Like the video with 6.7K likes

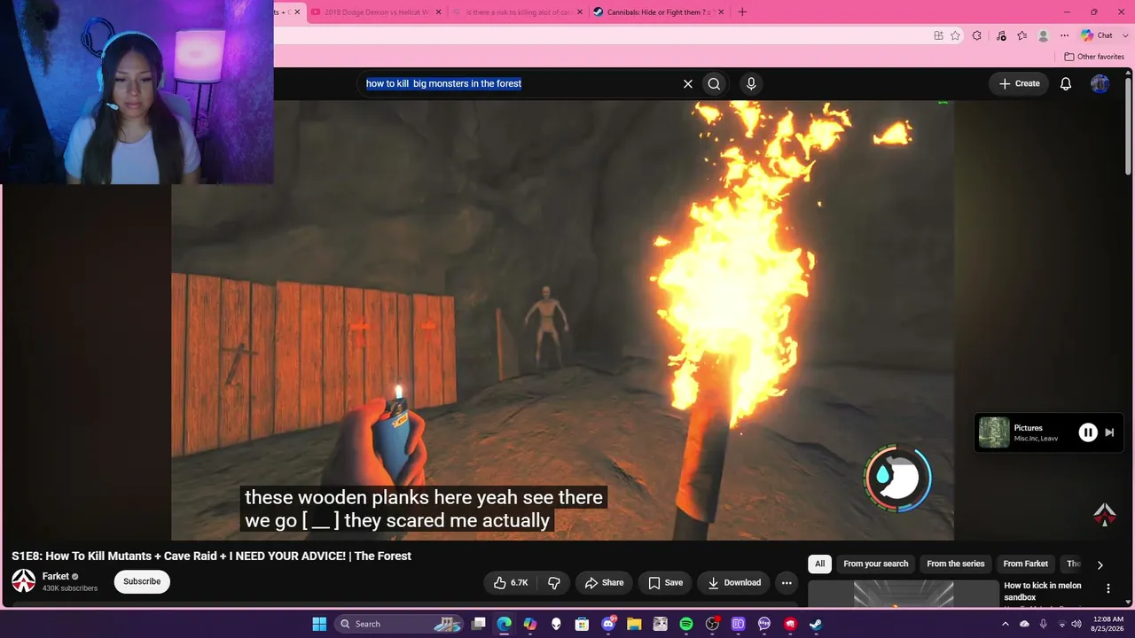click(x=511, y=582)
